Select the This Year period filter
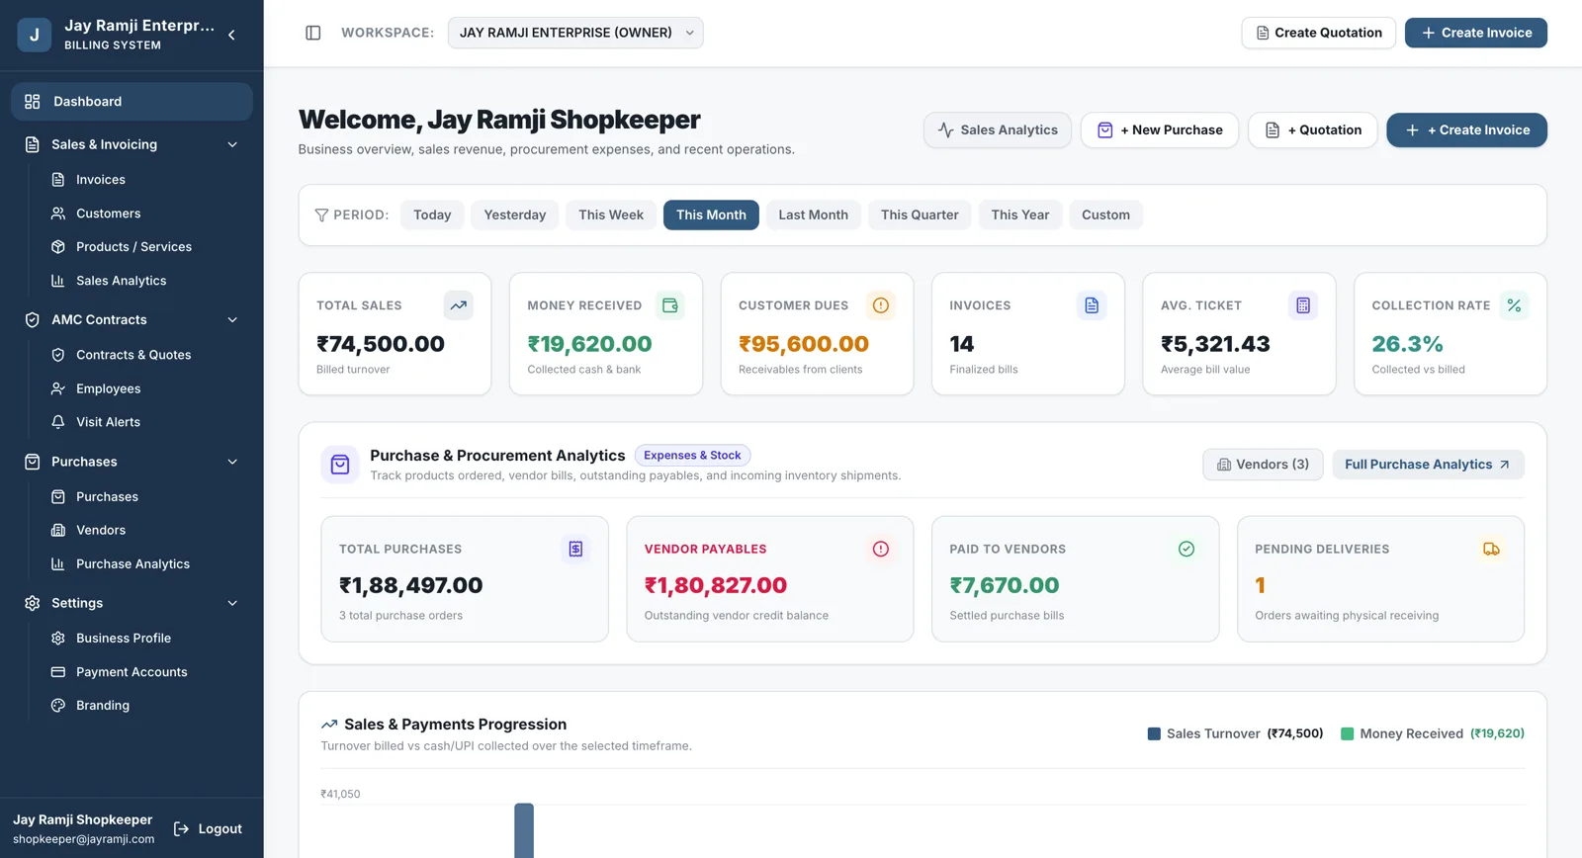1582x858 pixels. pyautogui.click(x=1020, y=214)
